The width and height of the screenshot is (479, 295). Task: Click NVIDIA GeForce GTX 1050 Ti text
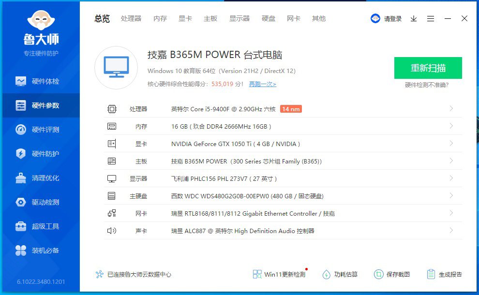[x=236, y=144]
